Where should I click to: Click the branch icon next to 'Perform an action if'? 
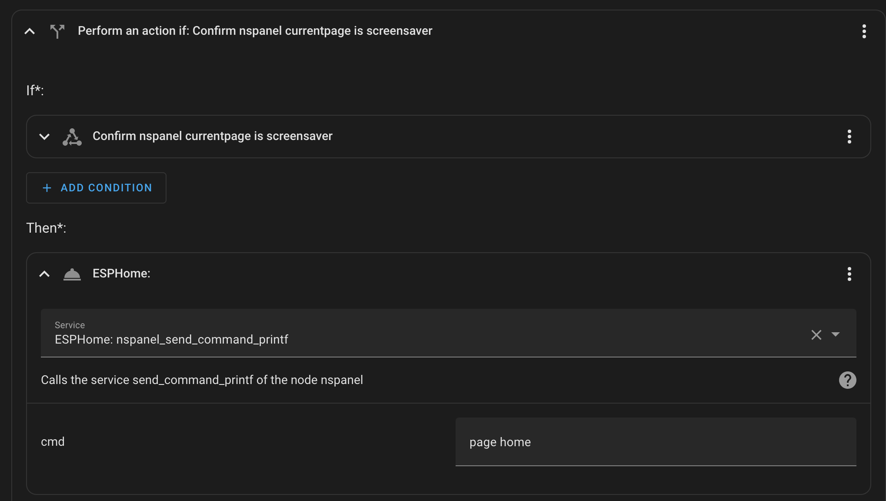pos(57,30)
